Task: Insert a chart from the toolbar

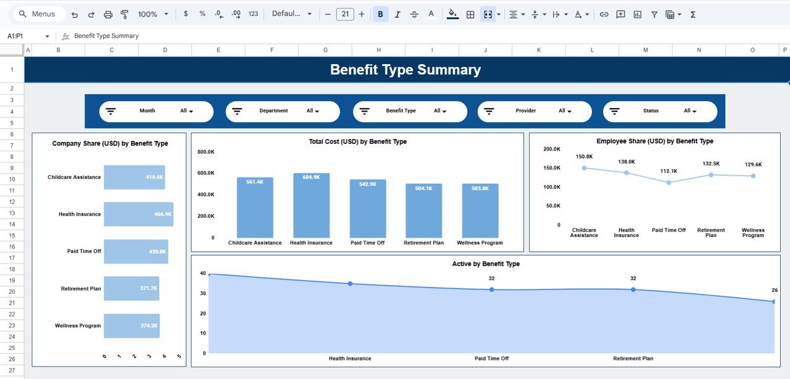Action: click(636, 13)
